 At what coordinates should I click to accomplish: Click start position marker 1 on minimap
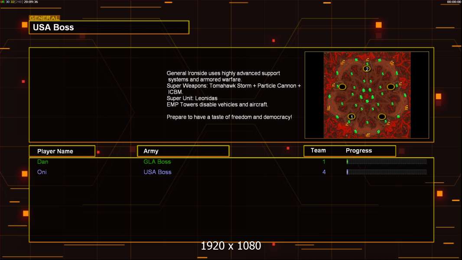click(351, 117)
